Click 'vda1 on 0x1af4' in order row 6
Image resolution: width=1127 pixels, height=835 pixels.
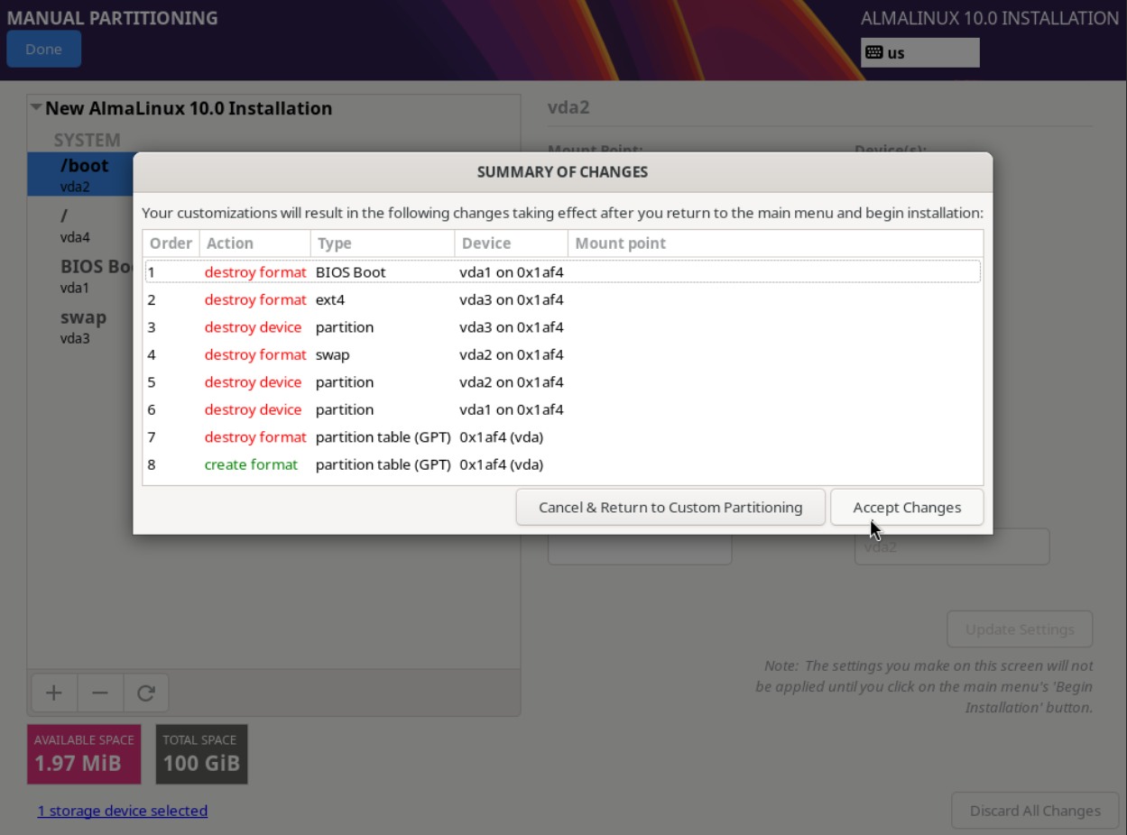point(512,409)
